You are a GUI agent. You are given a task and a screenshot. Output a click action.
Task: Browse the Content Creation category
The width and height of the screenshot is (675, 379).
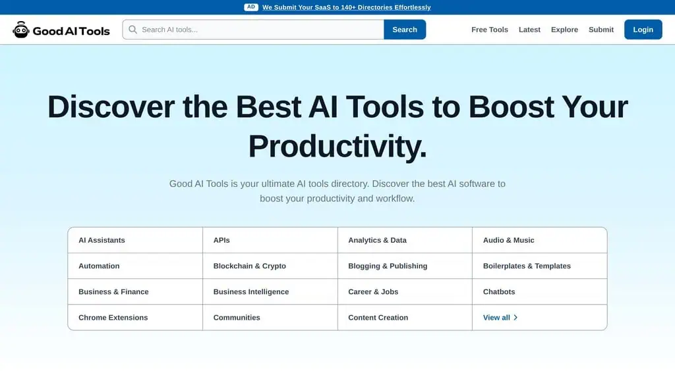[x=405, y=318]
